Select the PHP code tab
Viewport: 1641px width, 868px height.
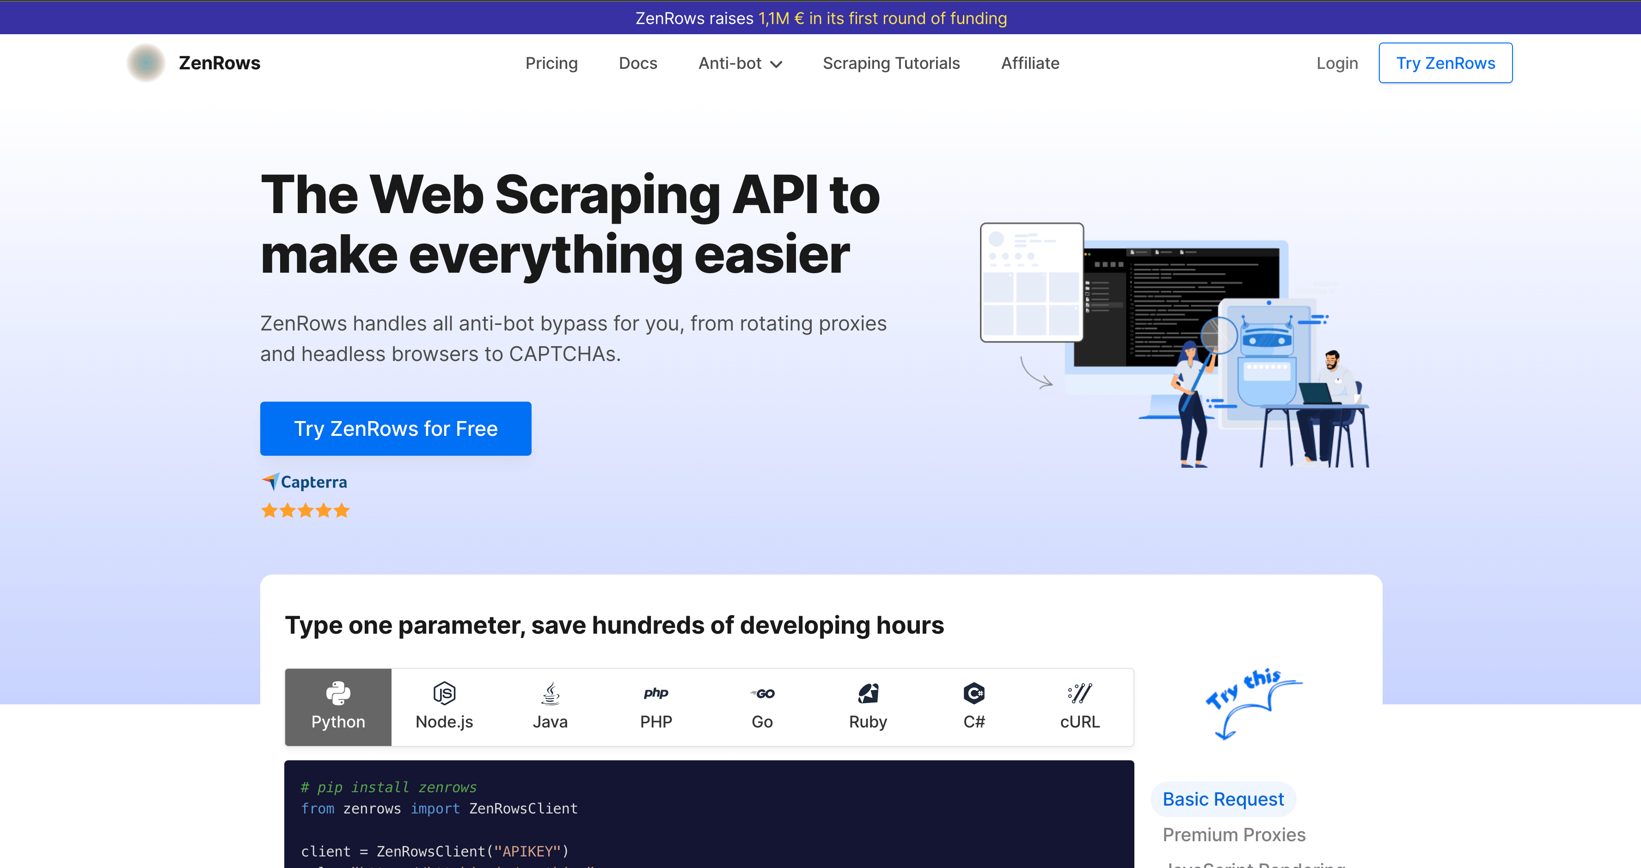656,707
